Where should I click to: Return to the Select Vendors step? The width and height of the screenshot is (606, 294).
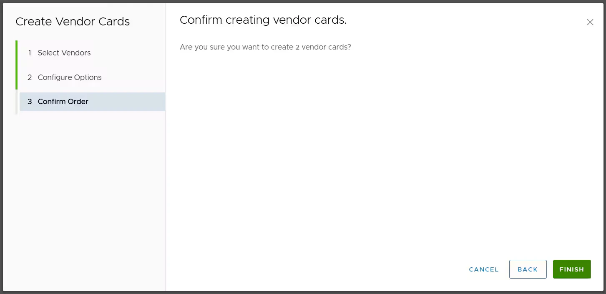click(x=64, y=53)
